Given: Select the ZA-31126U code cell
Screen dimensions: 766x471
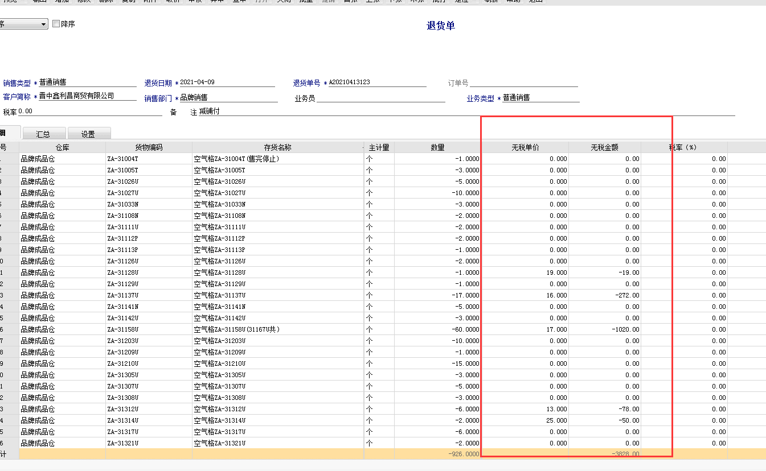Looking at the screenshot, I should coord(149,261).
